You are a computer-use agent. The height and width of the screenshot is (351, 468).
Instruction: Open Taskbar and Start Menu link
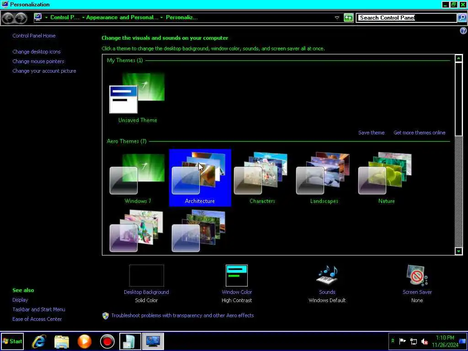[x=39, y=309]
